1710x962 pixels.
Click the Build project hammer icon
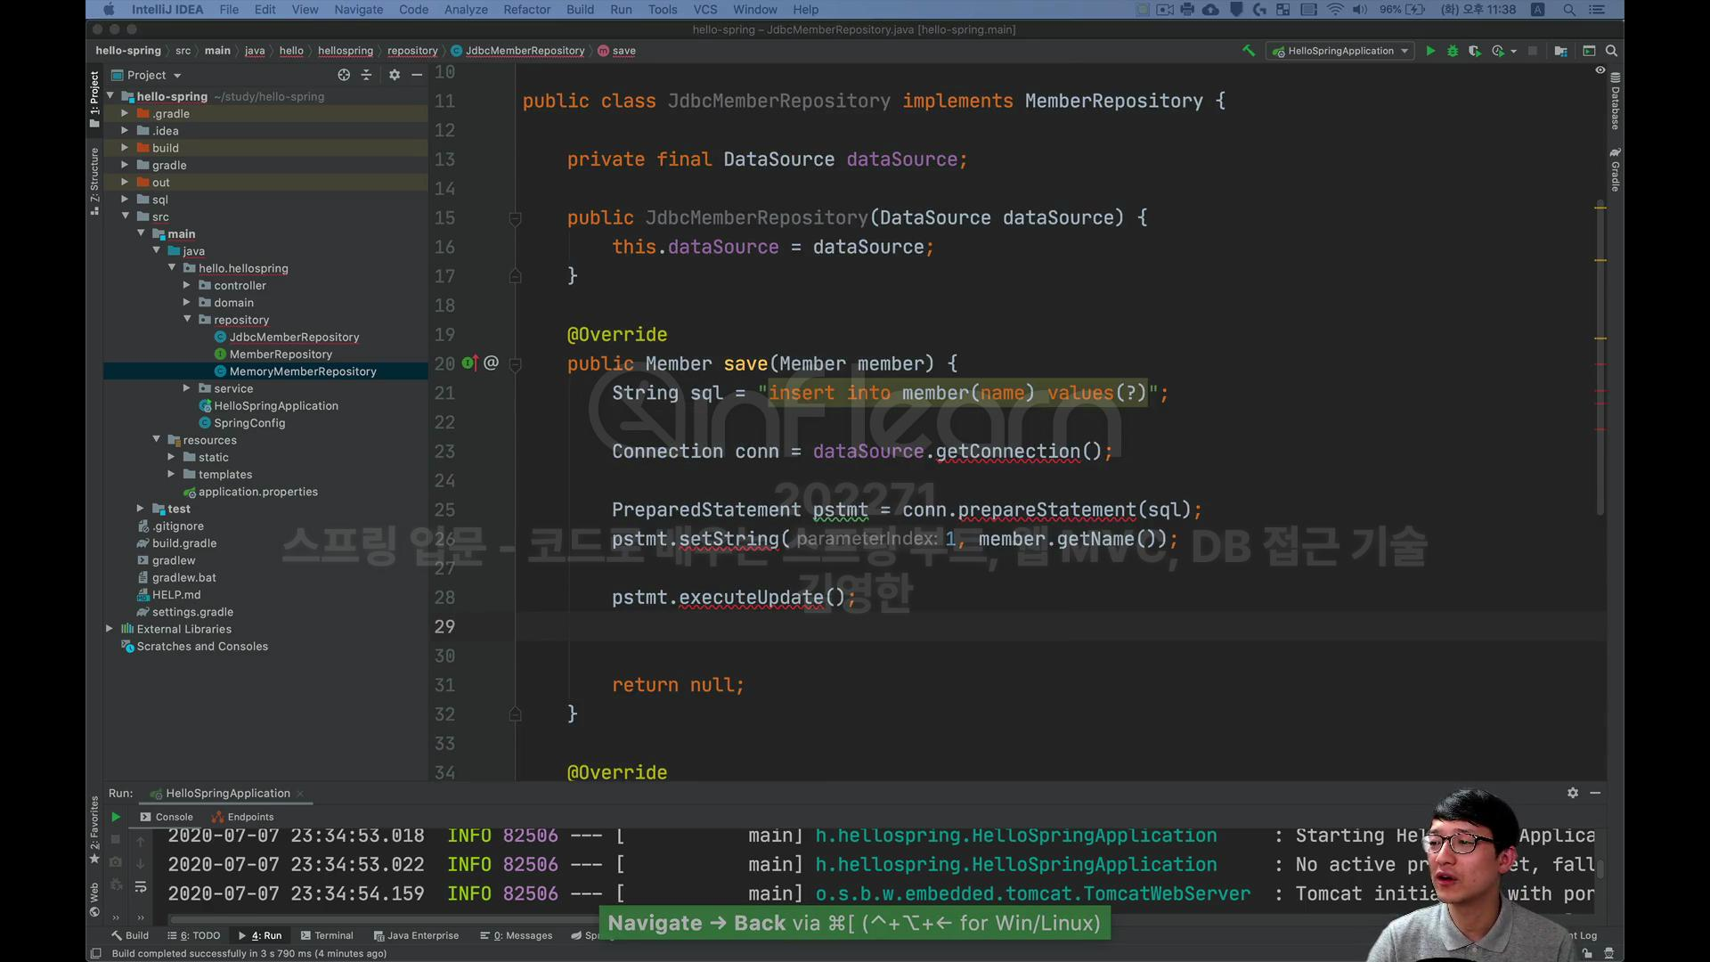click(1249, 51)
